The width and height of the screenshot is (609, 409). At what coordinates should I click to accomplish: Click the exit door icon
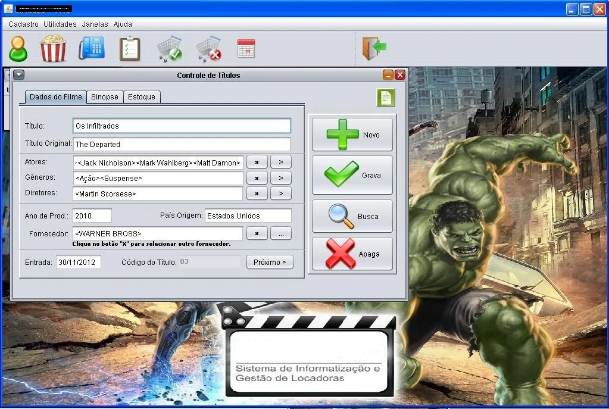pyautogui.click(x=374, y=48)
